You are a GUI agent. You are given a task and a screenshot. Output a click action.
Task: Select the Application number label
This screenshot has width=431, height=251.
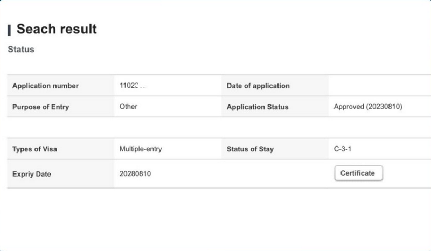45,86
